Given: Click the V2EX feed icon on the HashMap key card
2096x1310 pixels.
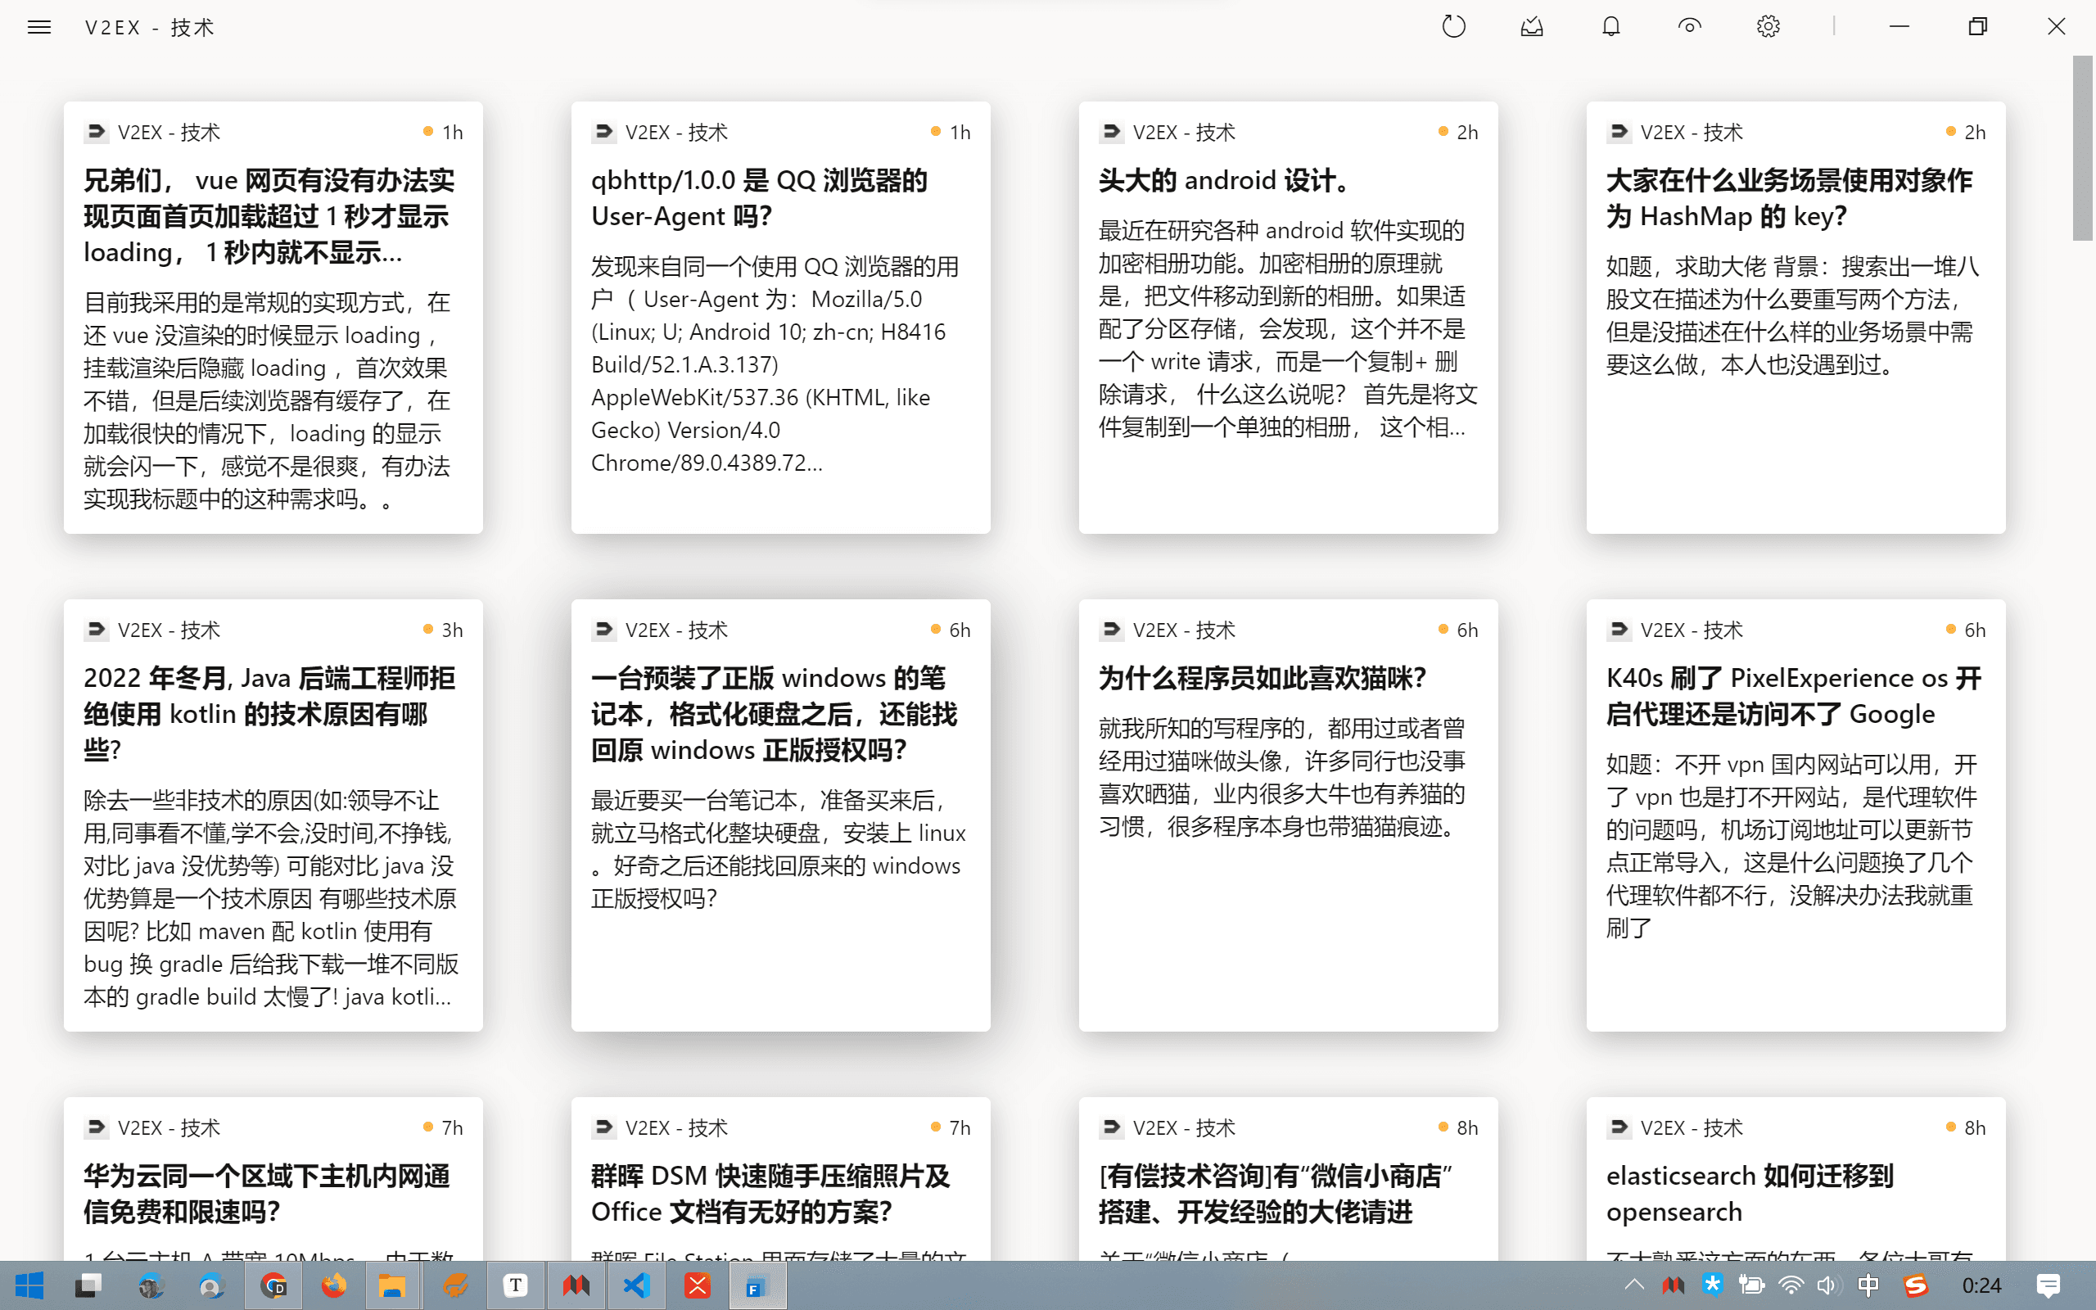Looking at the screenshot, I should tap(1619, 132).
